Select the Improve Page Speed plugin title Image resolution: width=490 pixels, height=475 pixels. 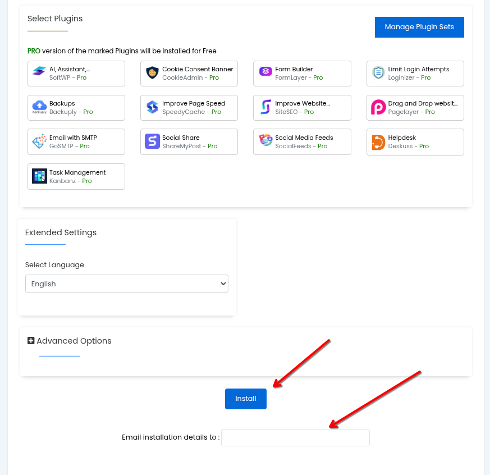pyautogui.click(x=194, y=103)
